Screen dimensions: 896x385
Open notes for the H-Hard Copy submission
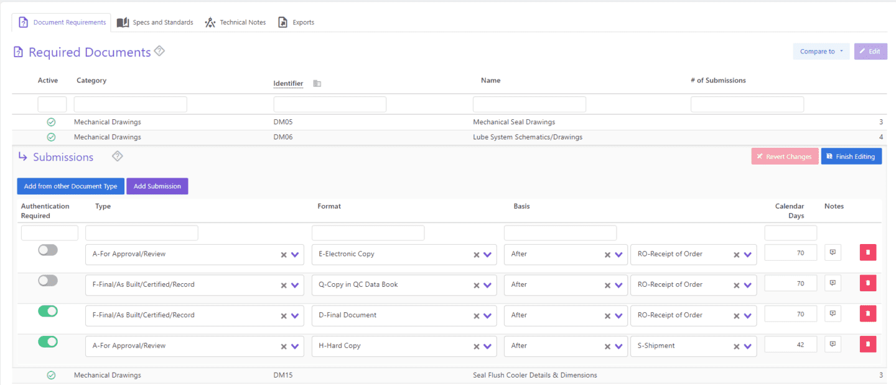(x=833, y=344)
